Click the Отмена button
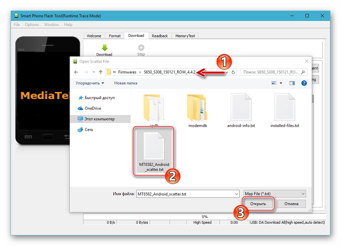 [291, 204]
